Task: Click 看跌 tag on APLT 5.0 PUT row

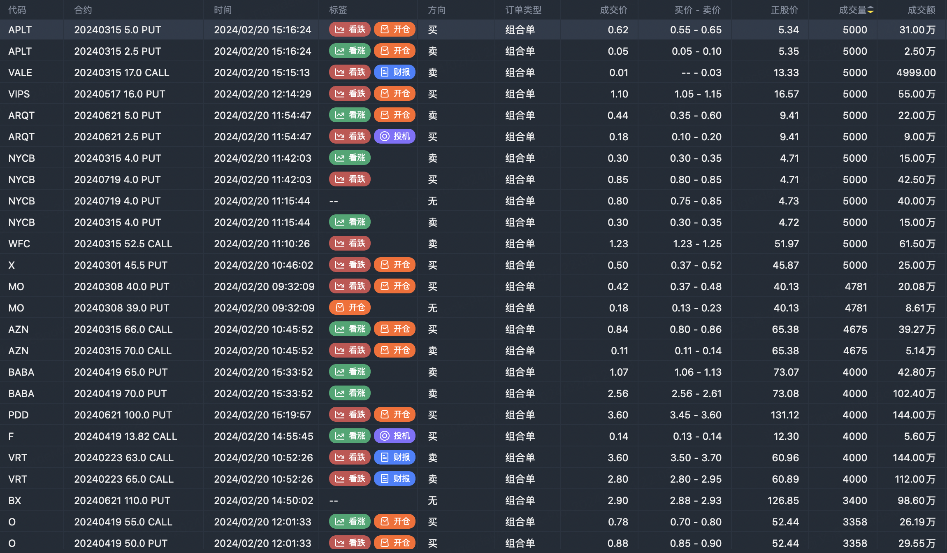Action: click(350, 30)
